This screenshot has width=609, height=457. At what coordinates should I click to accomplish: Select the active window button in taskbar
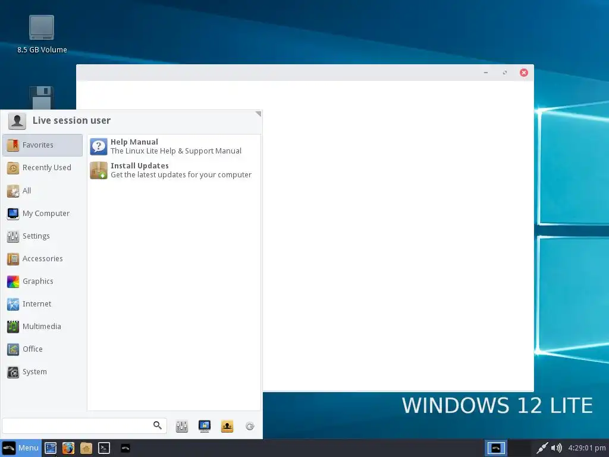[496, 448]
